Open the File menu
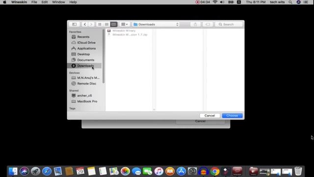This screenshot has width=314, height=177. pyautogui.click(x=34, y=2)
